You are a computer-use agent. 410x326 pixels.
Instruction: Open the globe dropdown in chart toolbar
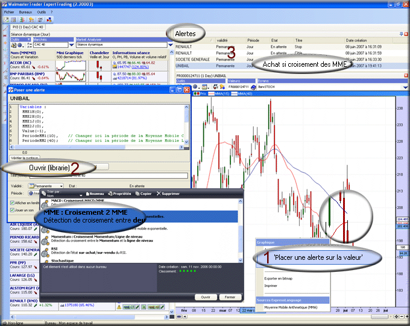tap(197, 87)
